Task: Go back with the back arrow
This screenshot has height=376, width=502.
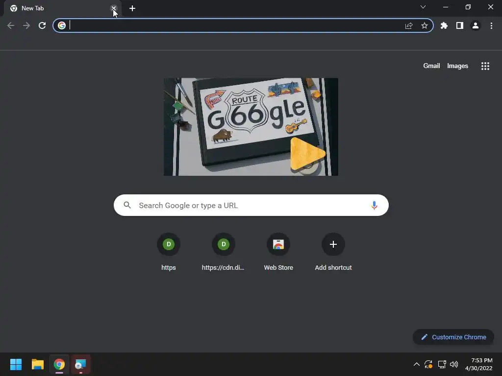Action: click(x=11, y=25)
